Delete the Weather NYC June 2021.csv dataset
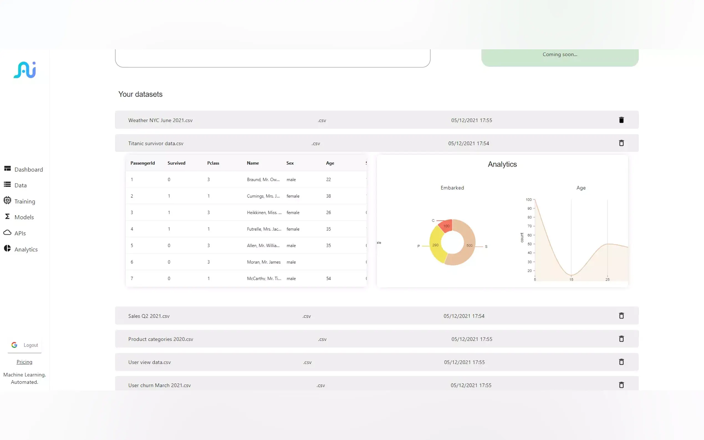Screen dimensions: 704x440 click(621, 120)
